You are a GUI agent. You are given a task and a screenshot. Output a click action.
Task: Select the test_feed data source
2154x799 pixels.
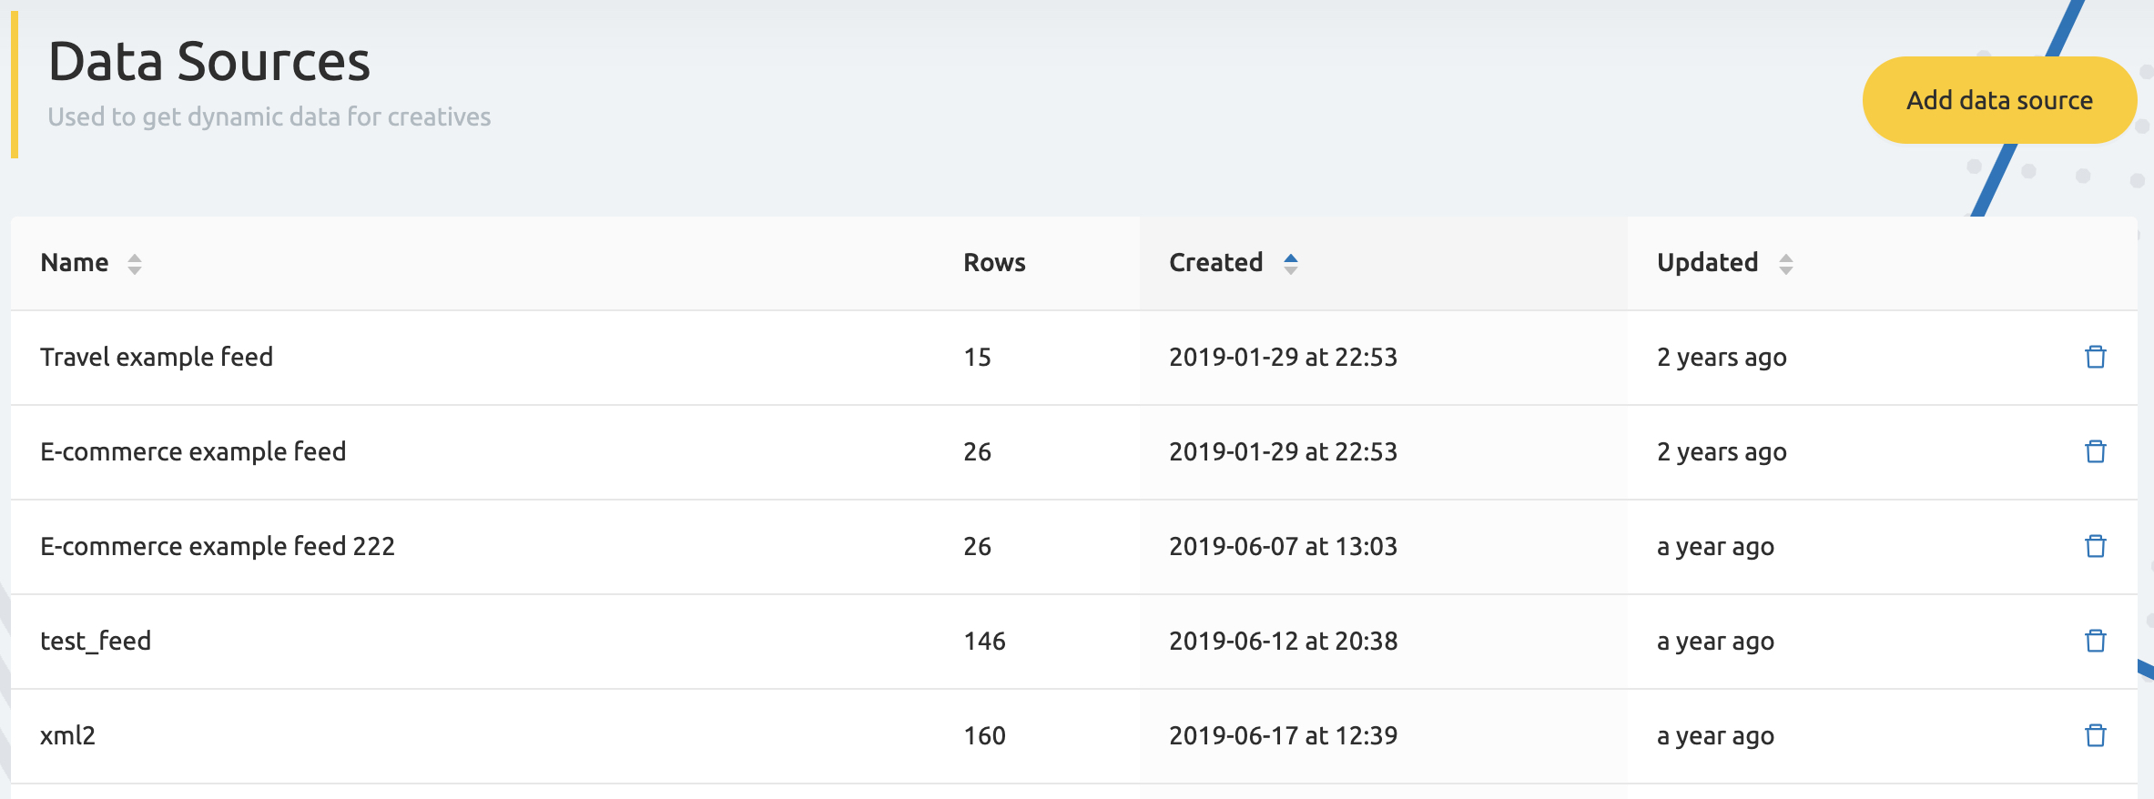click(x=96, y=641)
